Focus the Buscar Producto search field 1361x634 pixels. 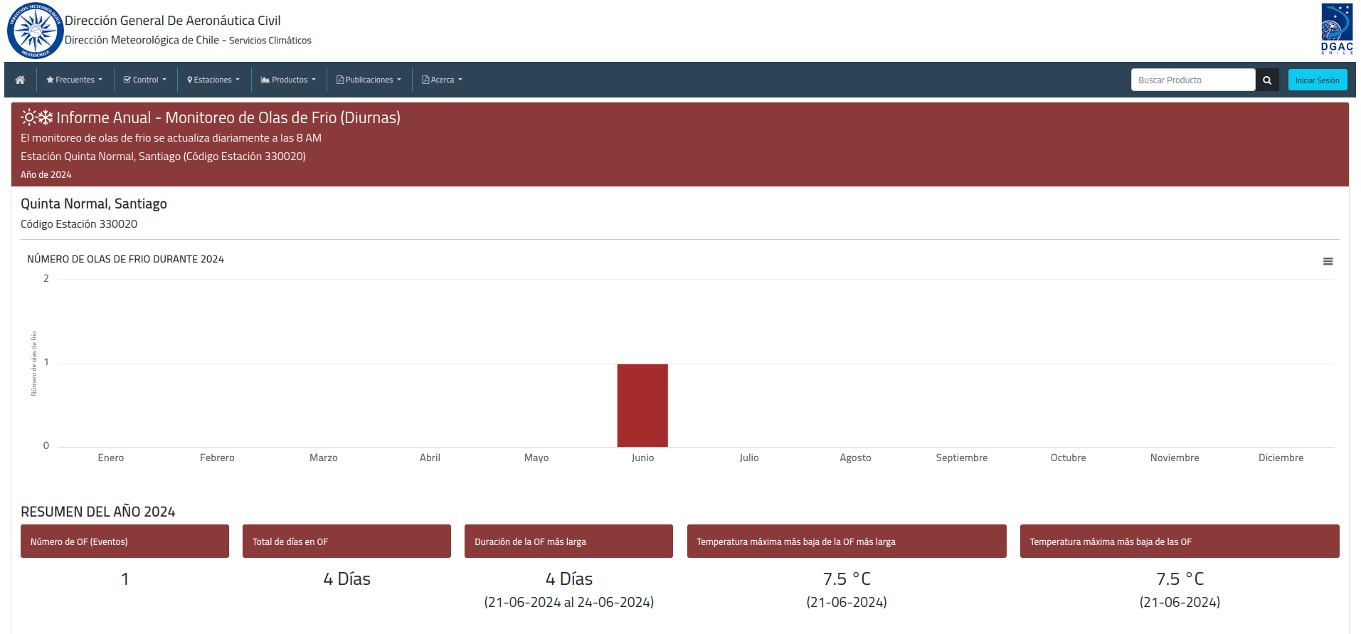click(x=1193, y=80)
